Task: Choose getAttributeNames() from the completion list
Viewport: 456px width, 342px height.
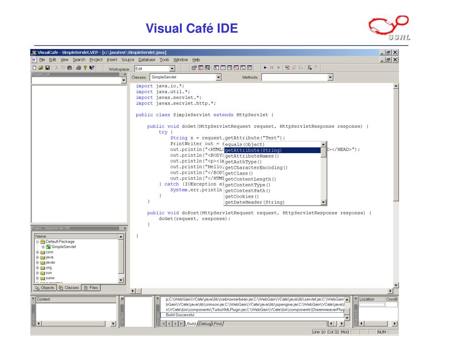Action: (273, 156)
